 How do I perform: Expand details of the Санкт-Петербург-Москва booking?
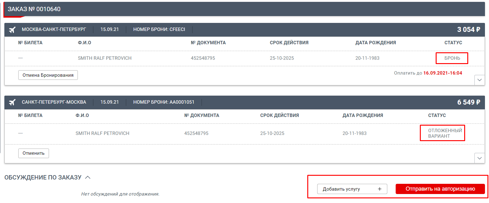479,158
